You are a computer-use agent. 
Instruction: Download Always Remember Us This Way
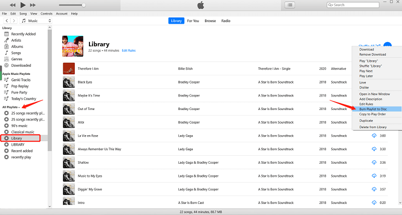point(374,149)
